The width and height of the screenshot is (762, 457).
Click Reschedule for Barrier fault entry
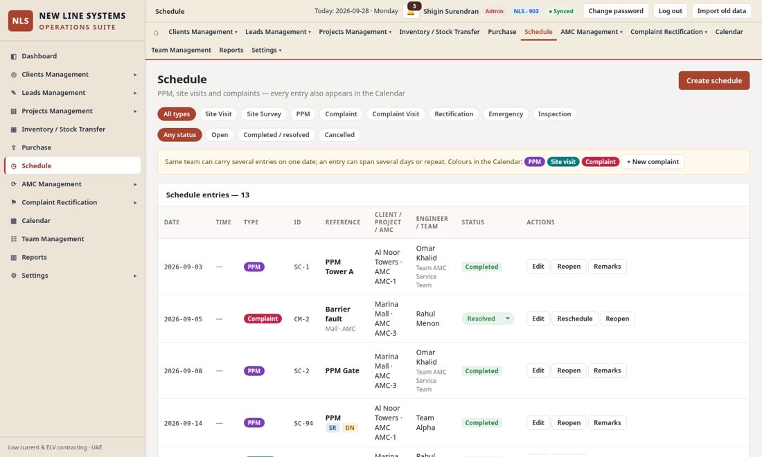(574, 319)
